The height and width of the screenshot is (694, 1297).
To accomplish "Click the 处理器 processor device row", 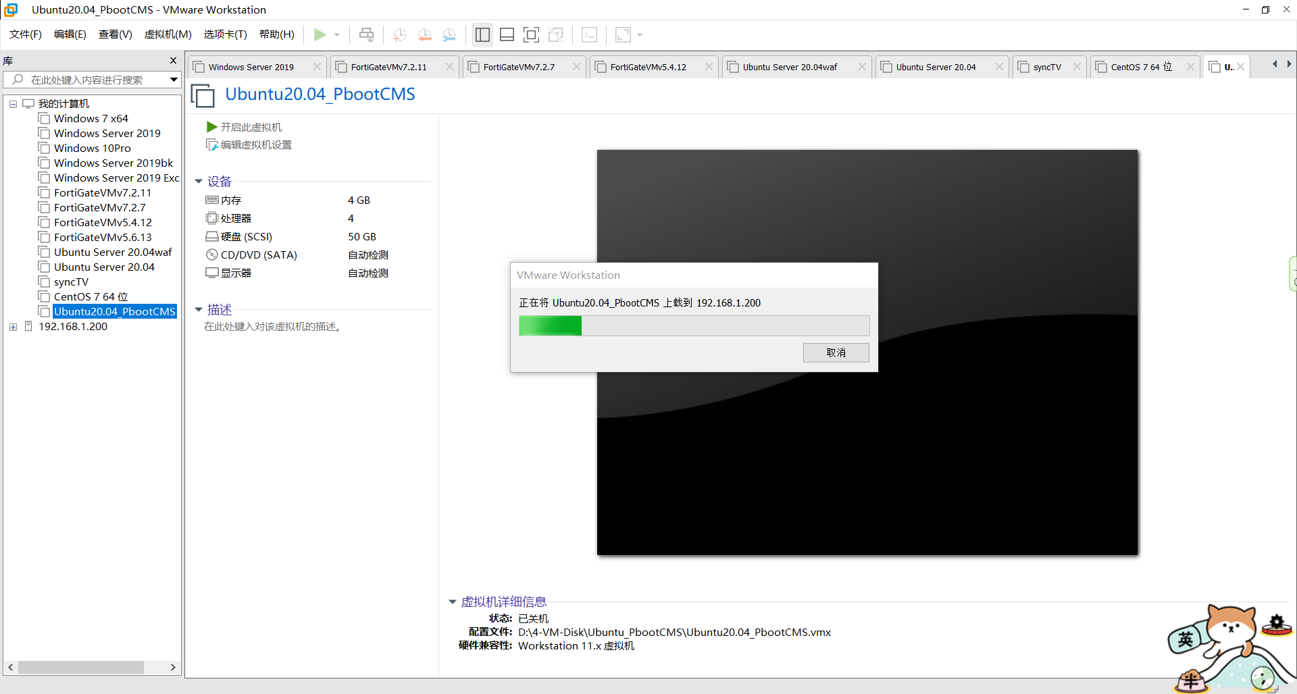I will [x=317, y=219].
